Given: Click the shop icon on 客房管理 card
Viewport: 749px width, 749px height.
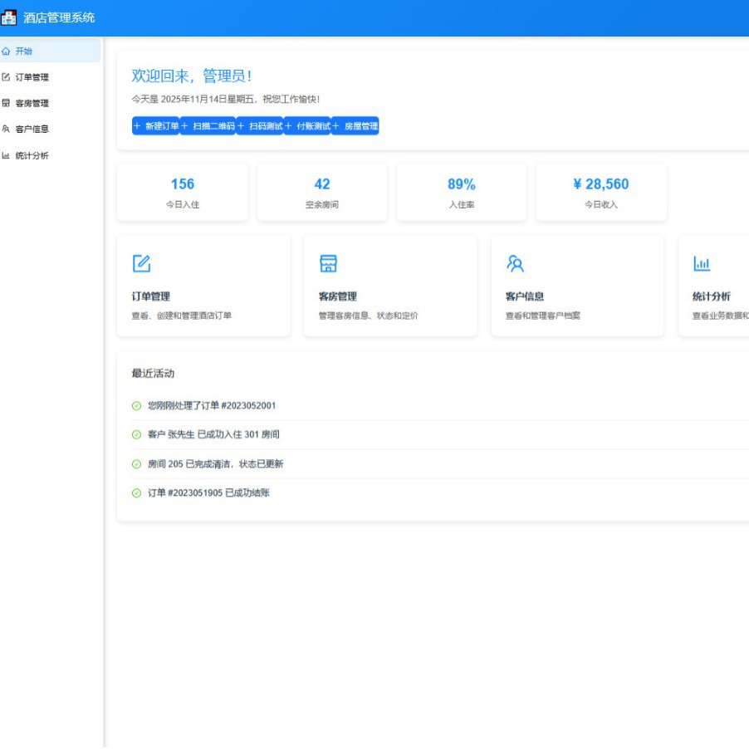Looking at the screenshot, I should pyautogui.click(x=328, y=263).
